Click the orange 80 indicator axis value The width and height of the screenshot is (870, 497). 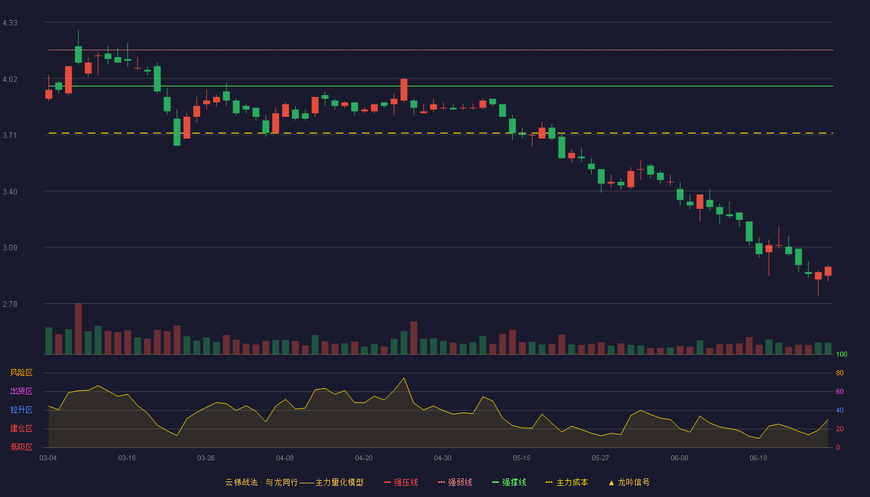pyautogui.click(x=840, y=373)
